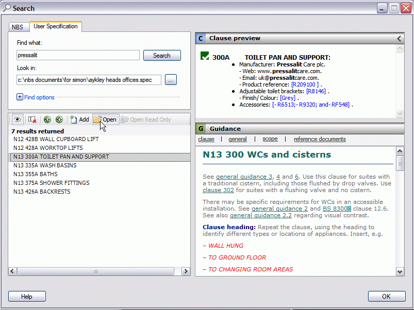Open the browse dialog with the ellipsis button

[171, 79]
